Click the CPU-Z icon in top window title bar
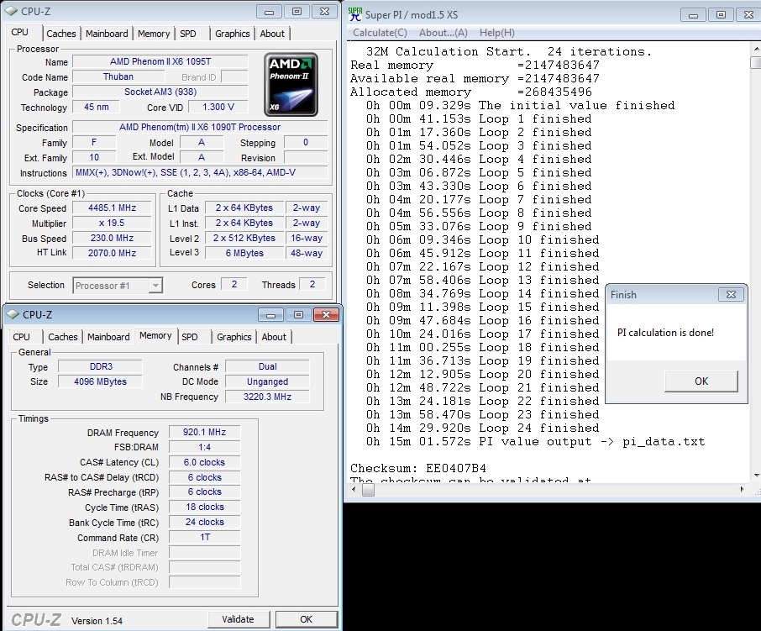This screenshot has width=761, height=631. [x=12, y=11]
